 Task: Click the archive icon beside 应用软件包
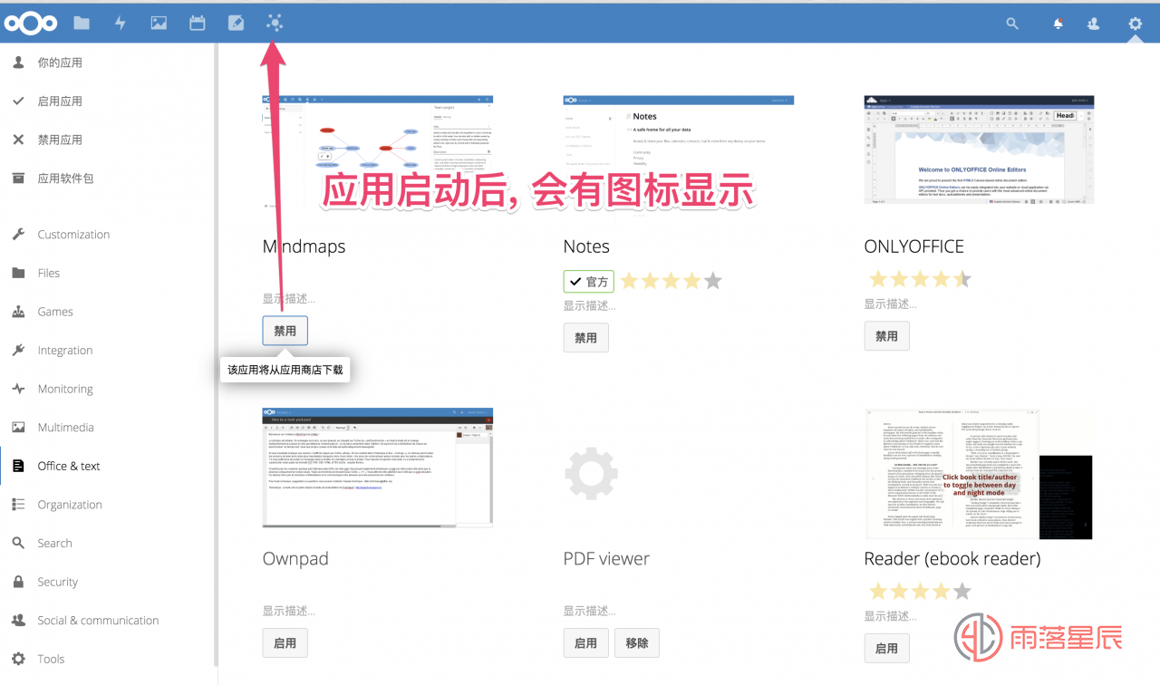tap(18, 178)
